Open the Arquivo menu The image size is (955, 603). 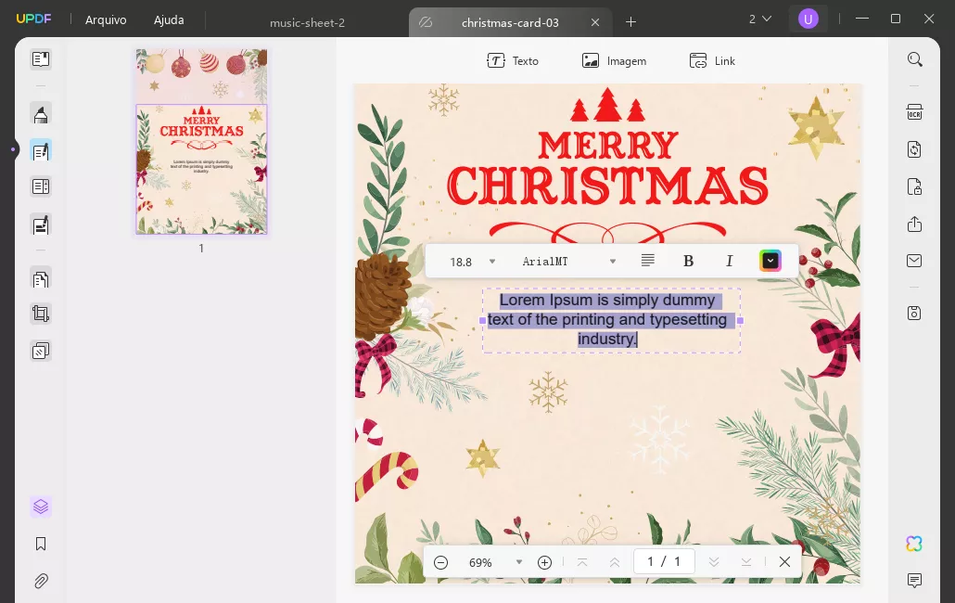(x=106, y=19)
